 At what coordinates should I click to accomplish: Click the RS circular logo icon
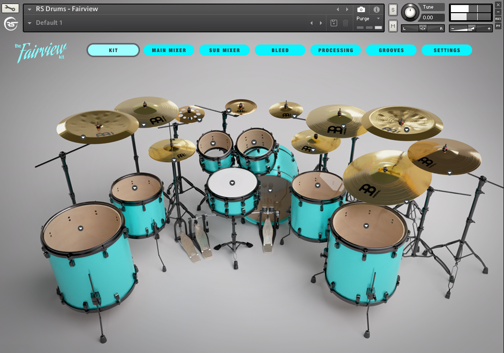(11, 23)
